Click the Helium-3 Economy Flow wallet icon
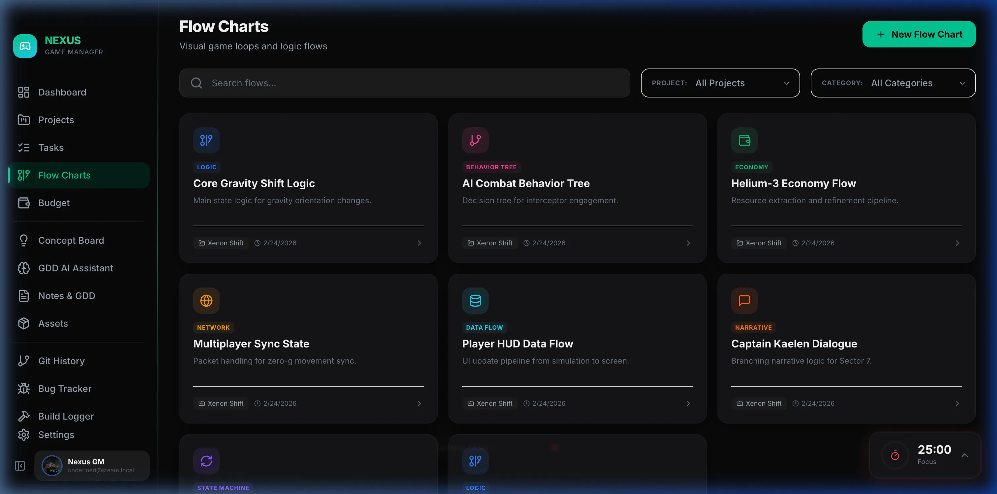This screenshot has width=997, height=494. point(744,140)
